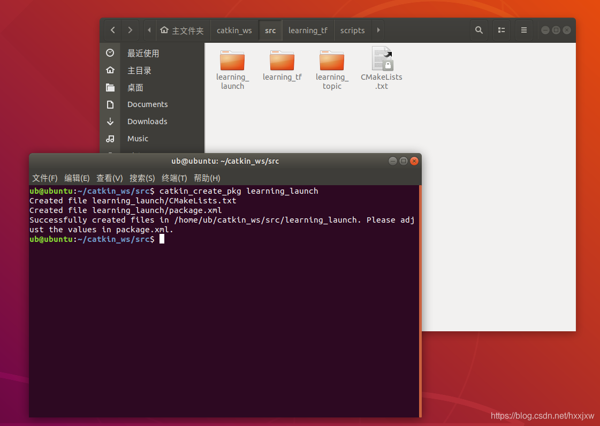Image resolution: width=600 pixels, height=426 pixels.
Task: Open the terminal 搜索(S) menu
Action: pos(142,178)
